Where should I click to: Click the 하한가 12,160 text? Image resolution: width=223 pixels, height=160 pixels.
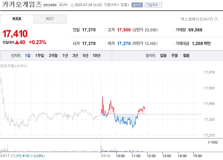point(145,43)
